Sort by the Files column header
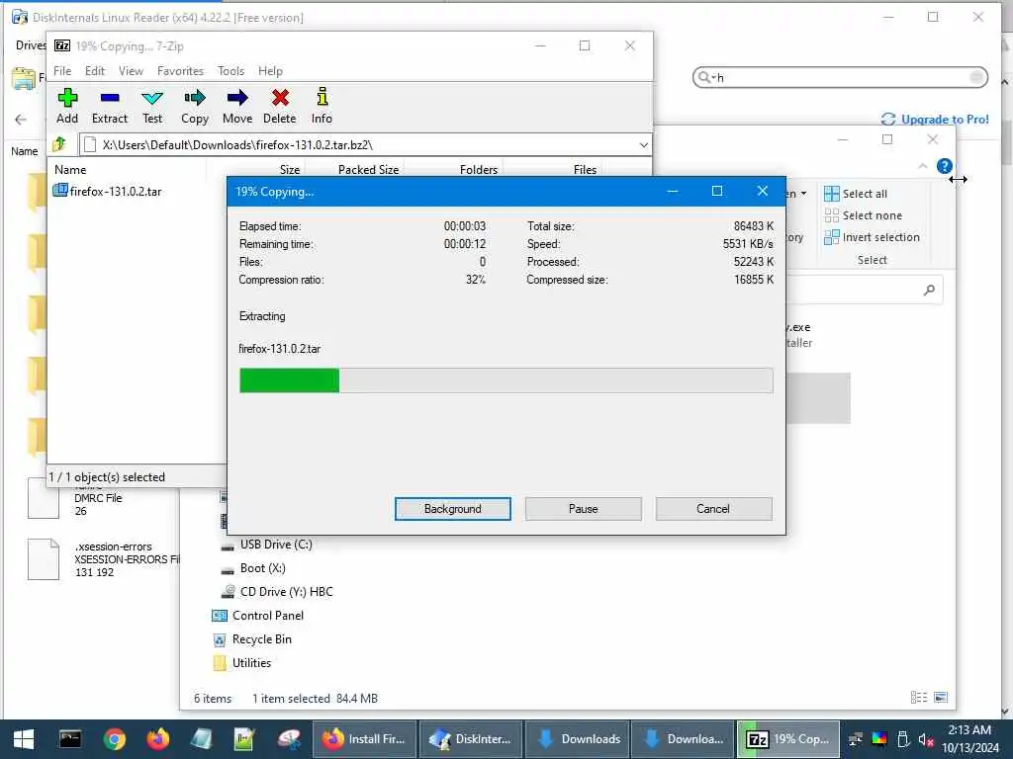Image resolution: width=1013 pixels, height=759 pixels. pos(585,170)
